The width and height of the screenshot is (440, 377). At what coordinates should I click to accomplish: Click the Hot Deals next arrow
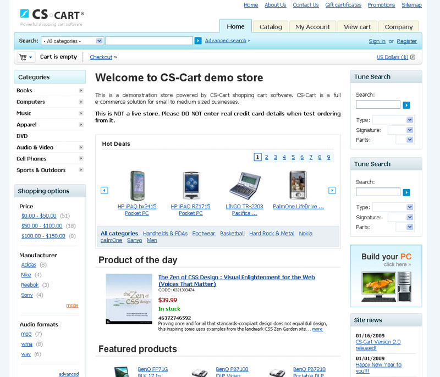pyautogui.click(x=332, y=190)
